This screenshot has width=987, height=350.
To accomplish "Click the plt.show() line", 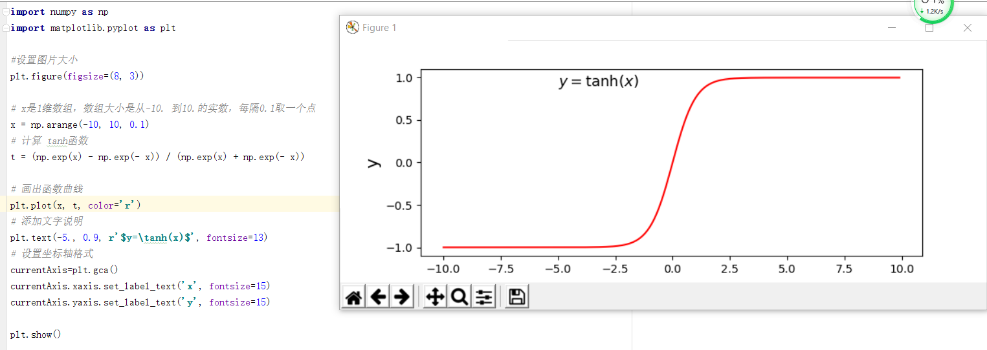I will [36, 335].
